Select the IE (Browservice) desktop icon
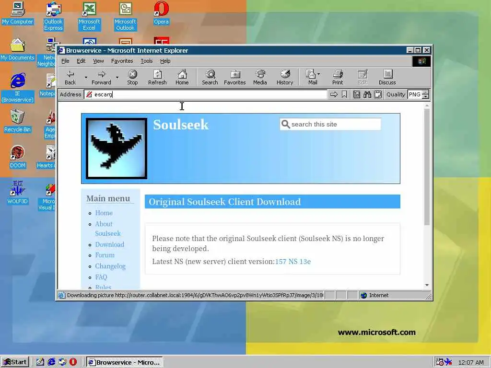Screen dimensions: 491x368 pyautogui.click(x=18, y=88)
